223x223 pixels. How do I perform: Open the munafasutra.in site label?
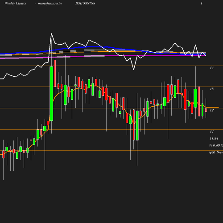[x=50, y=4]
